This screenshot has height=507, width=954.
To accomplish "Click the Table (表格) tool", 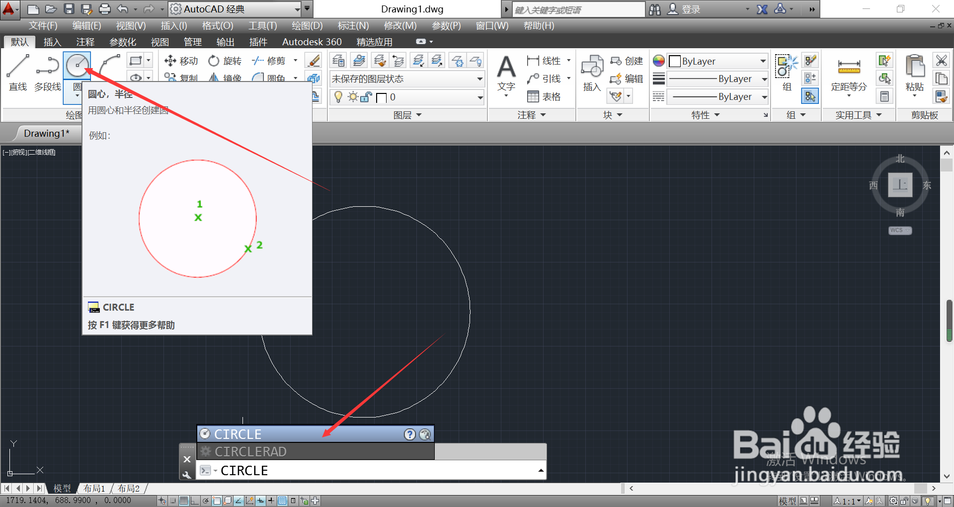I will tap(544, 96).
